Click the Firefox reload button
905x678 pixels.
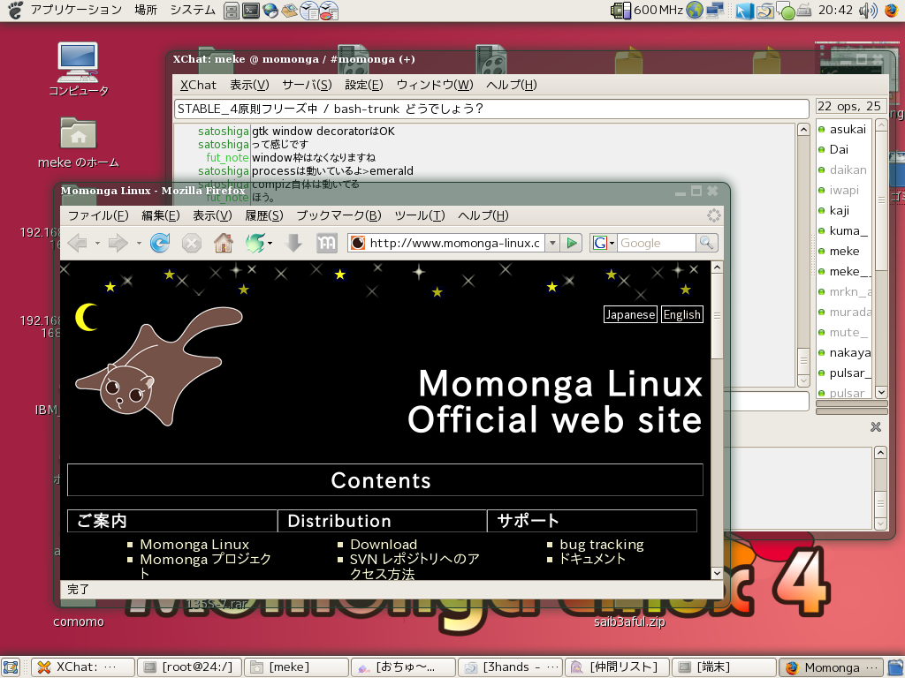(160, 243)
